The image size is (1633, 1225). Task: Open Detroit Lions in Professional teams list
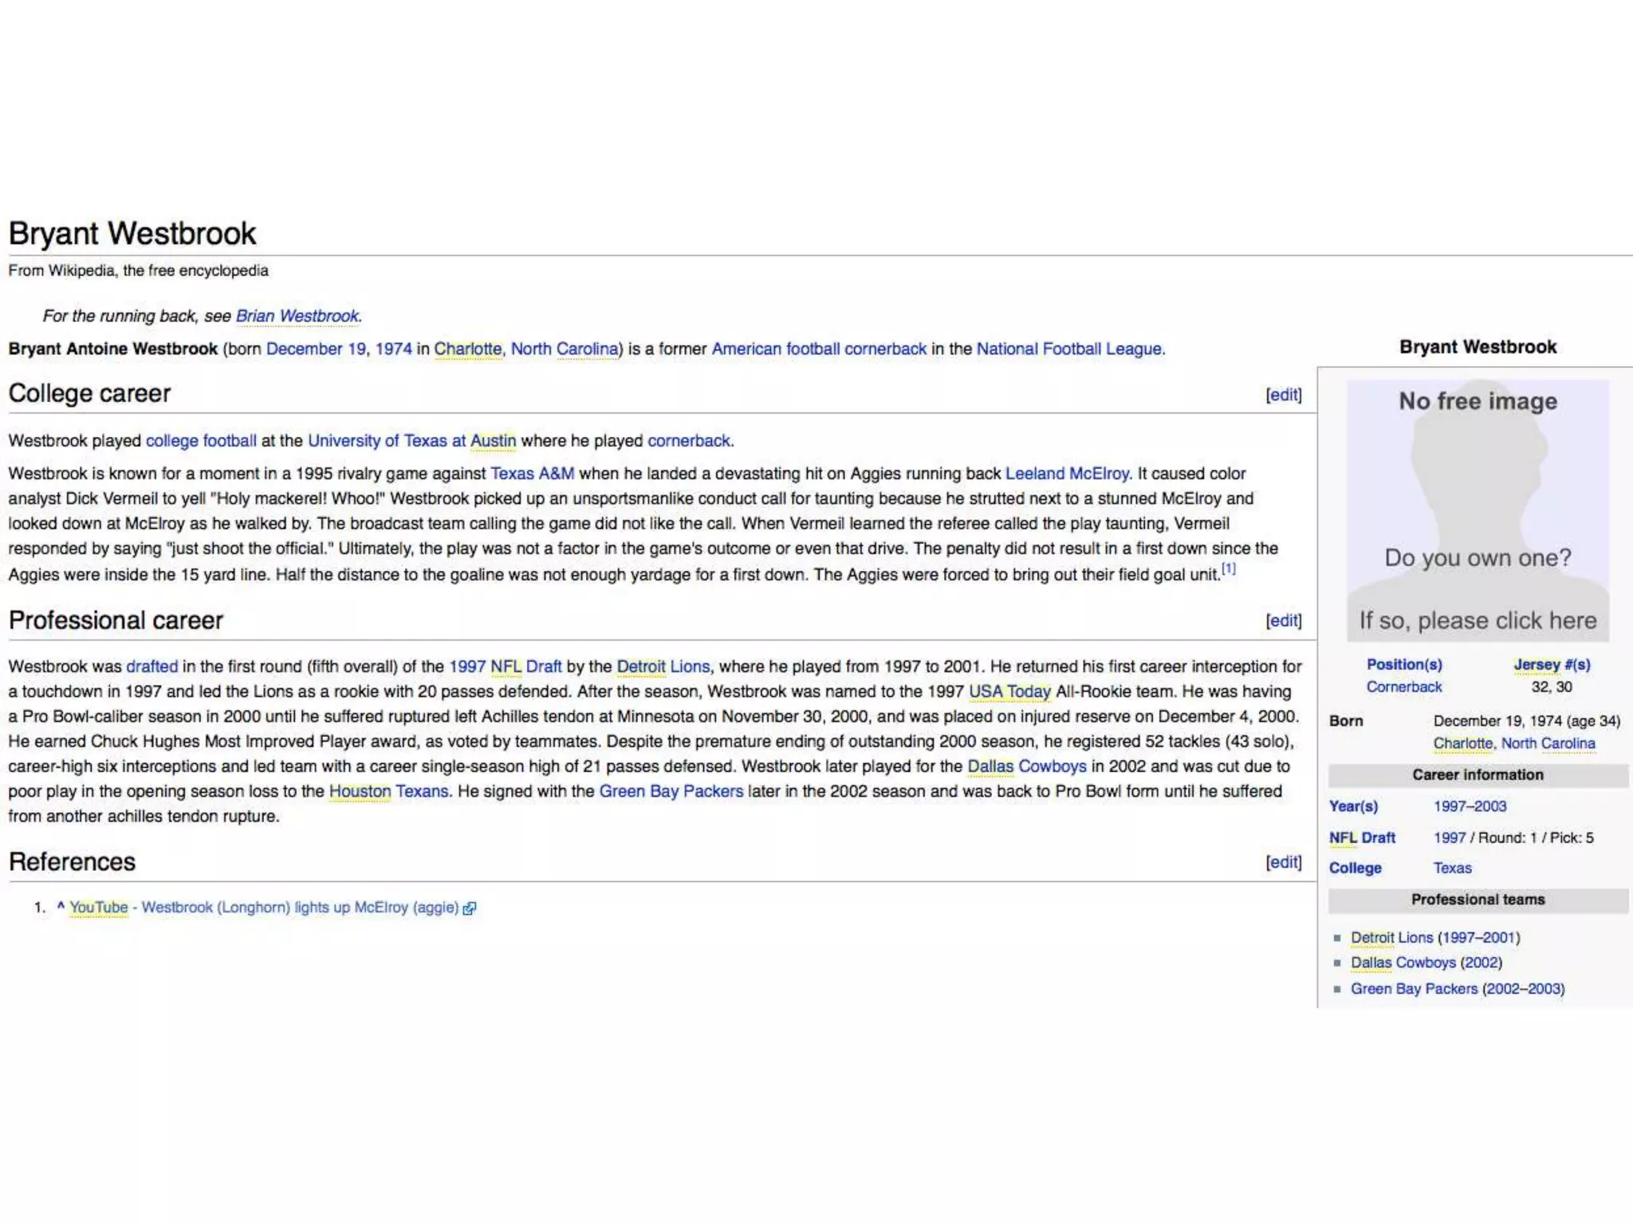[1391, 937]
